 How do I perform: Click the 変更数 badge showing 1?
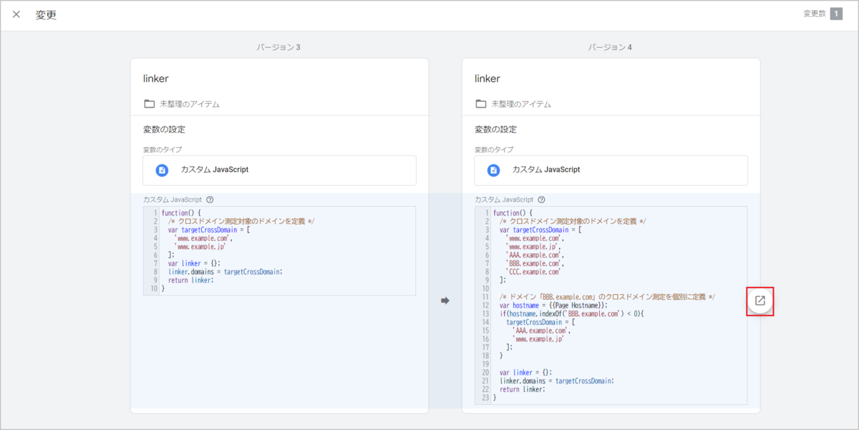pos(836,14)
